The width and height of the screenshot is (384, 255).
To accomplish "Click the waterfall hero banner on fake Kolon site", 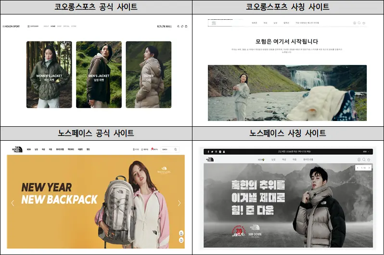I will [x=287, y=93].
